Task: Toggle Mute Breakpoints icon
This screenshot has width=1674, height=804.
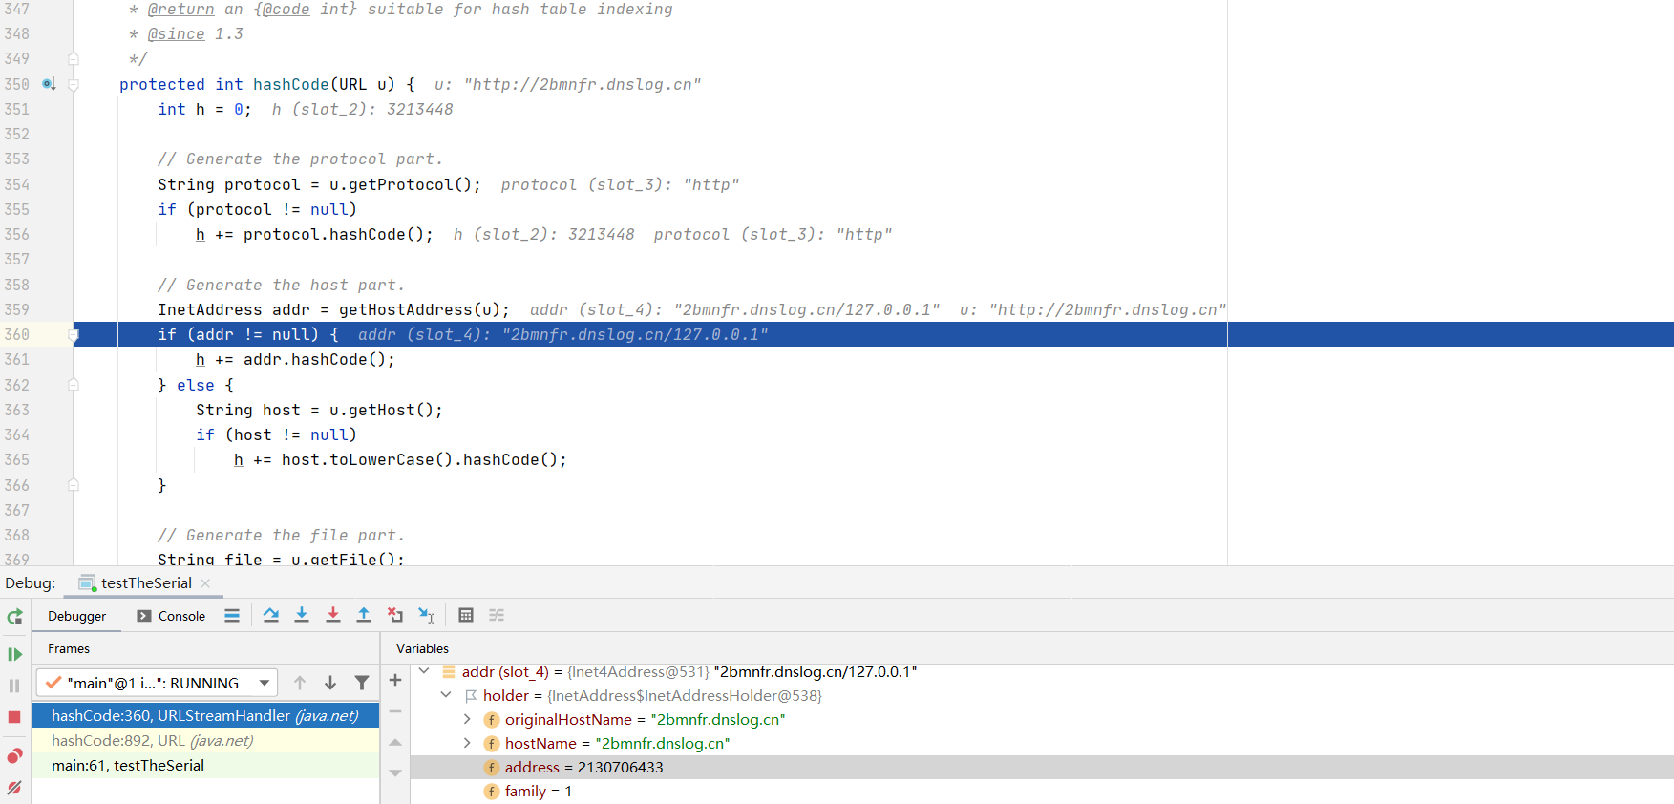Action: click(x=14, y=788)
